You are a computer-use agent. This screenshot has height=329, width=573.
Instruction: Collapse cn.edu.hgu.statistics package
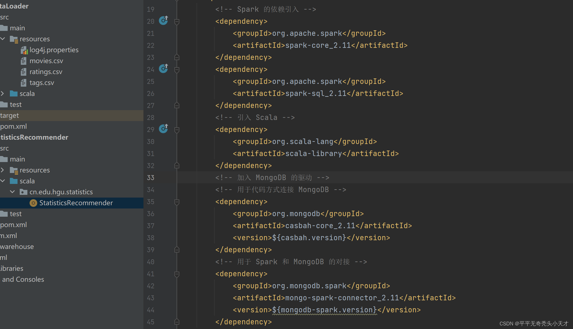tap(12, 192)
